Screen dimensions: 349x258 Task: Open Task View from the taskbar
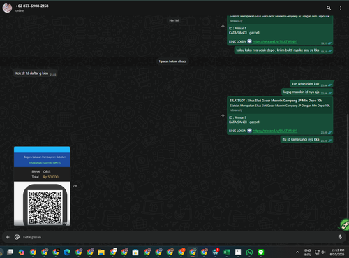[10, 252]
